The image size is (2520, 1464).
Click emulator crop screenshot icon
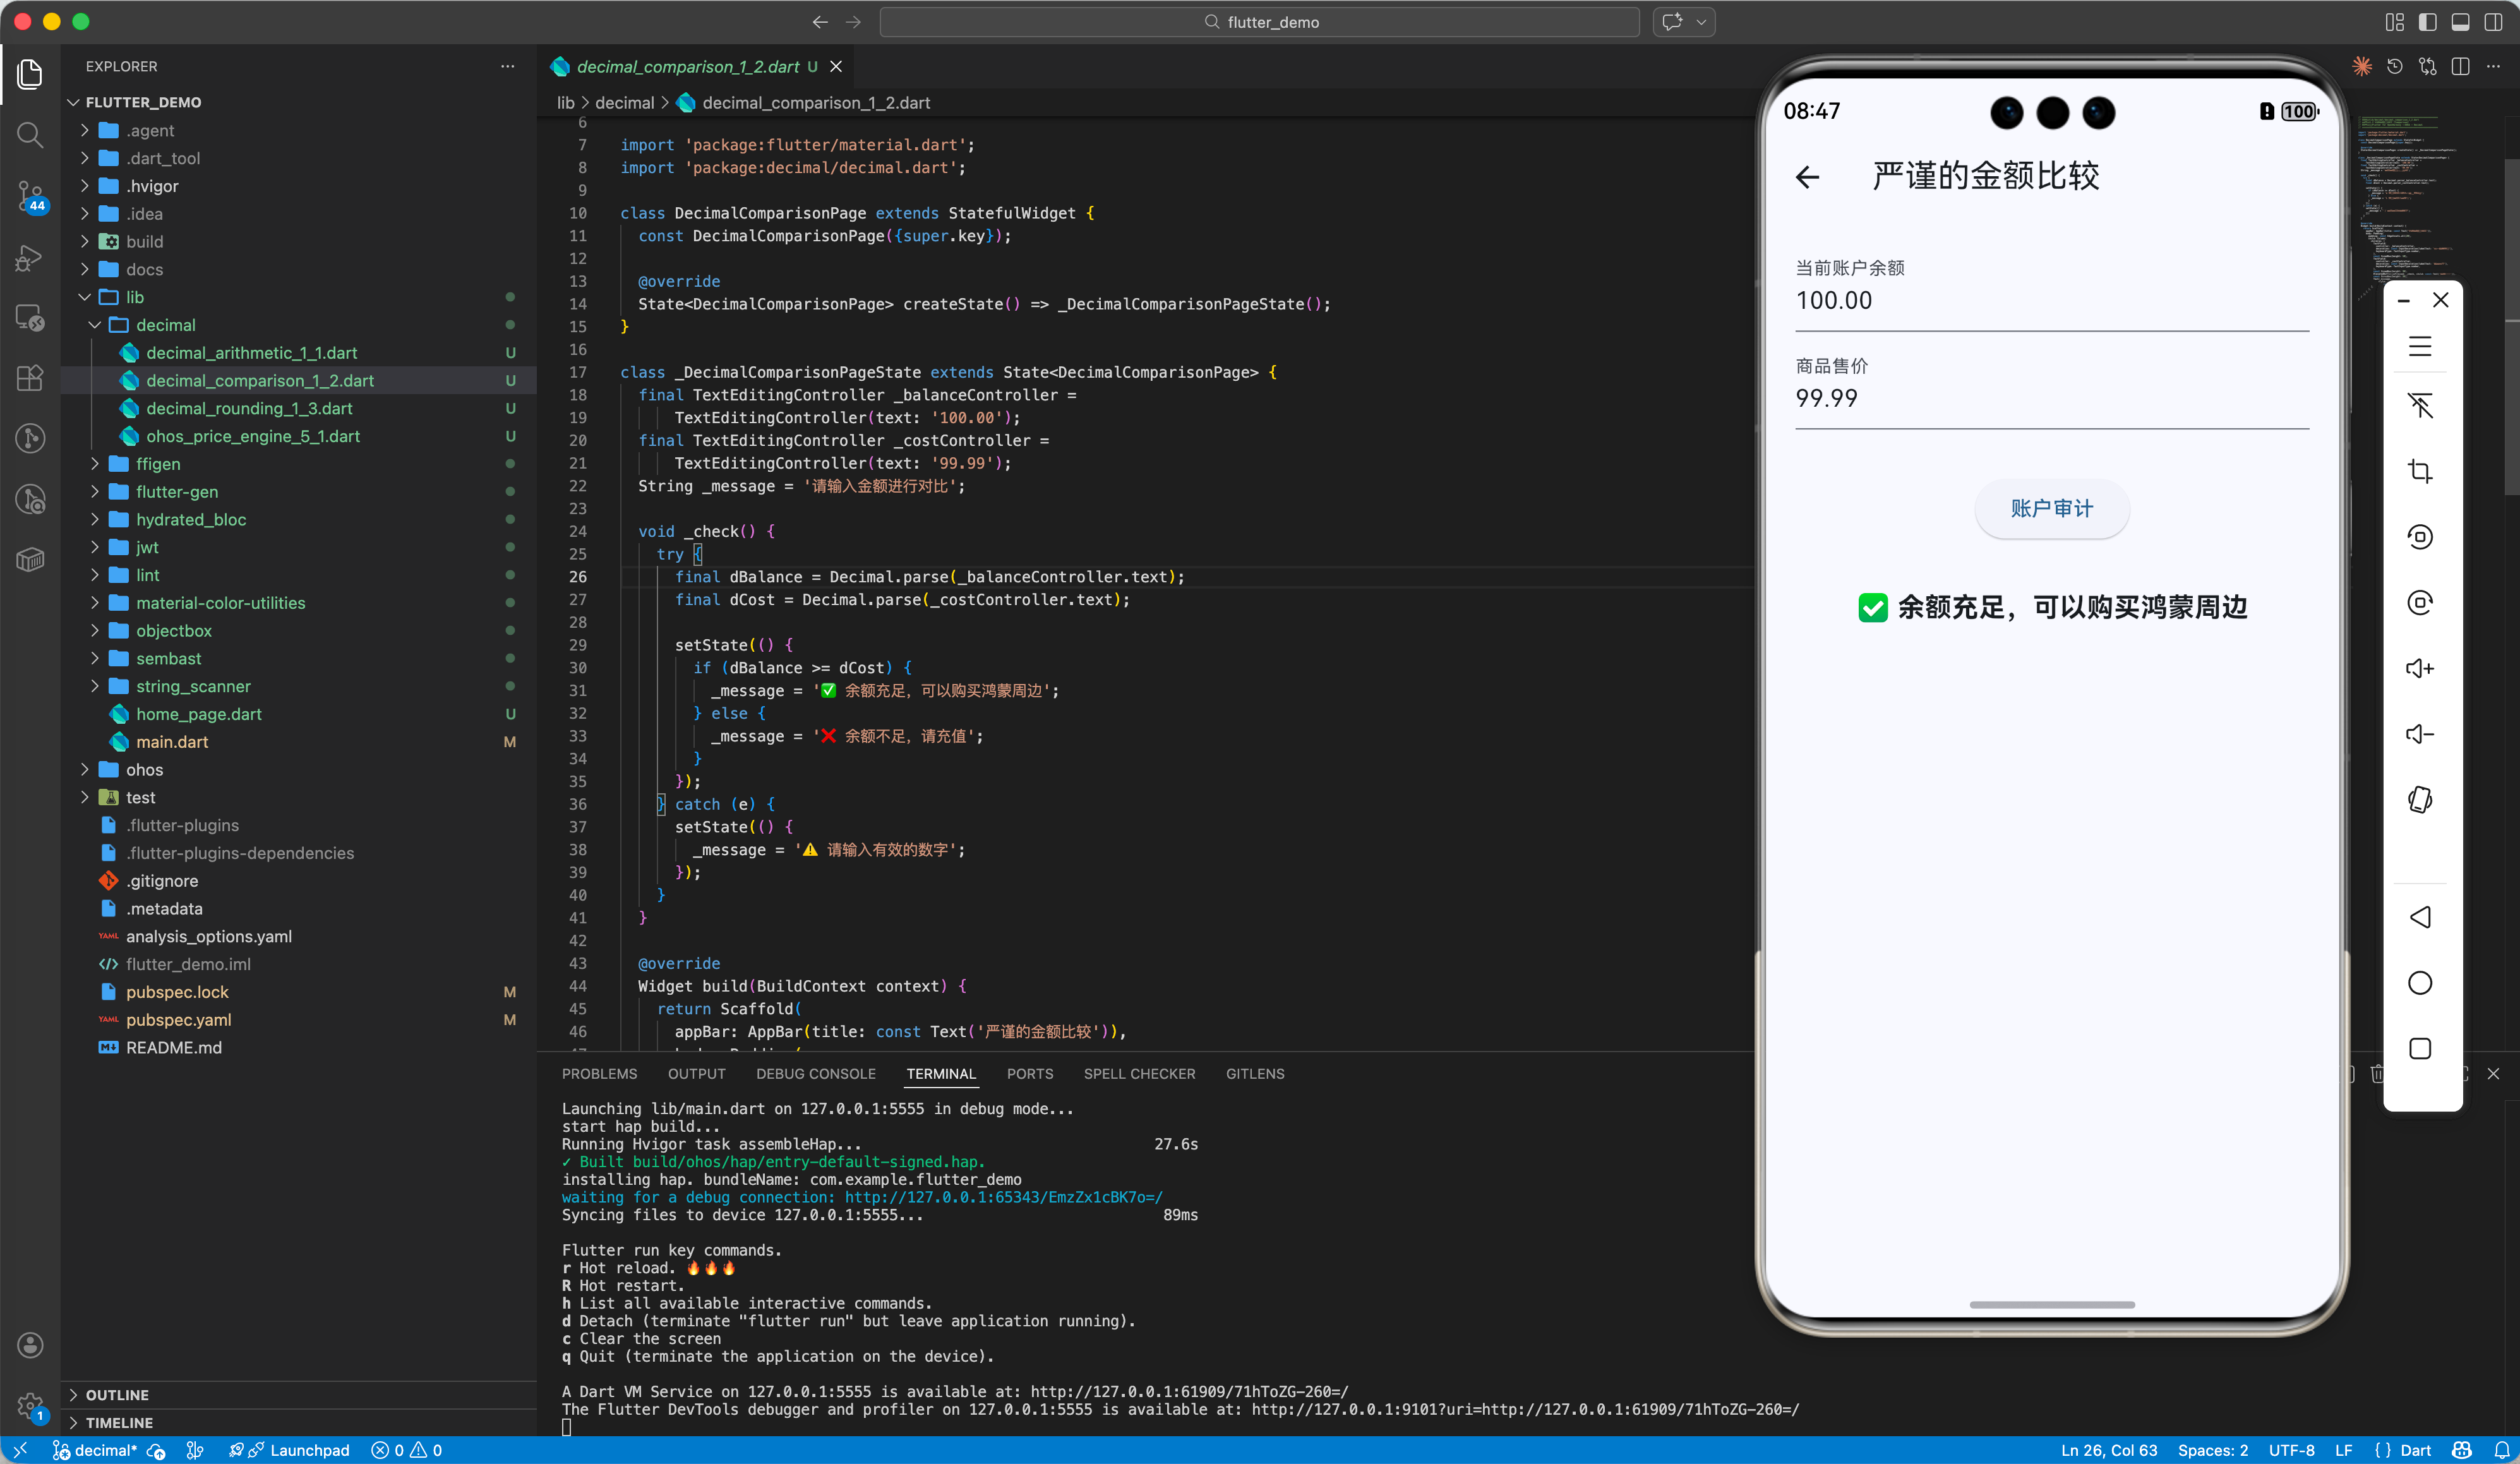coord(2419,471)
